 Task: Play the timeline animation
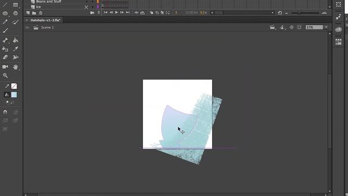(116, 13)
